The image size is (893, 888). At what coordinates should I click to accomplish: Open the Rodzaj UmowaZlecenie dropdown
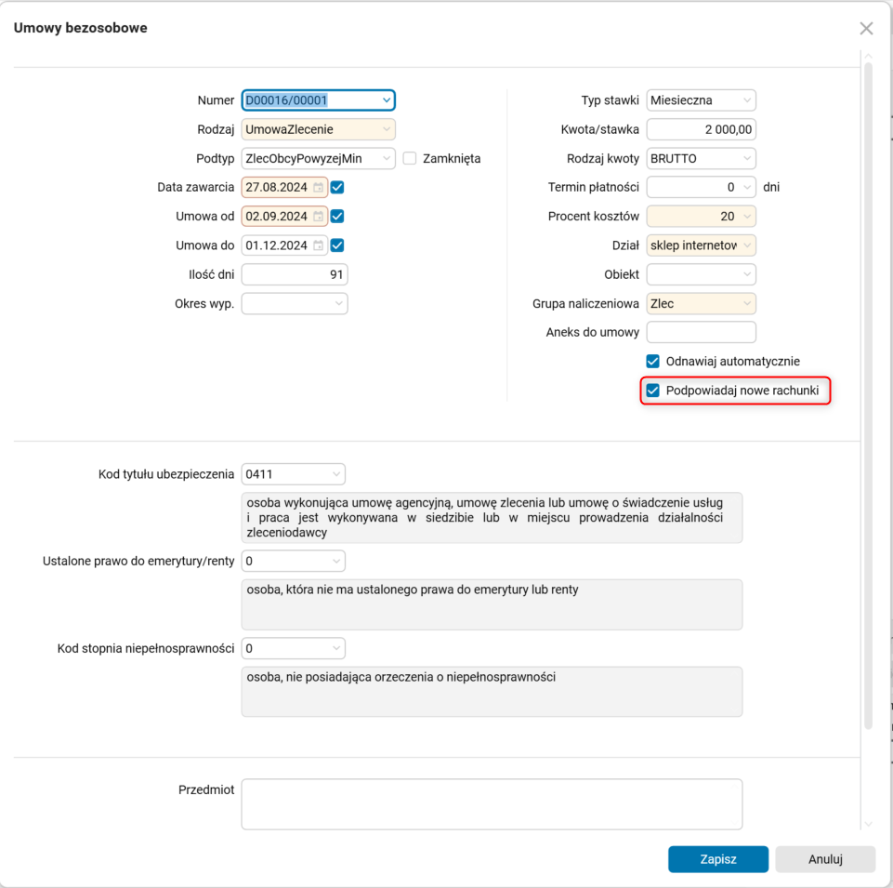point(386,129)
